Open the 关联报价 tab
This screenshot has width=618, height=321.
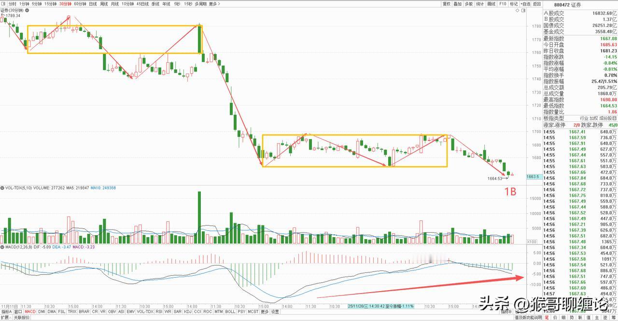(x=21, y=318)
